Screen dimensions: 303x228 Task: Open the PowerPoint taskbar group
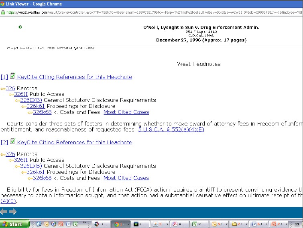279,224
